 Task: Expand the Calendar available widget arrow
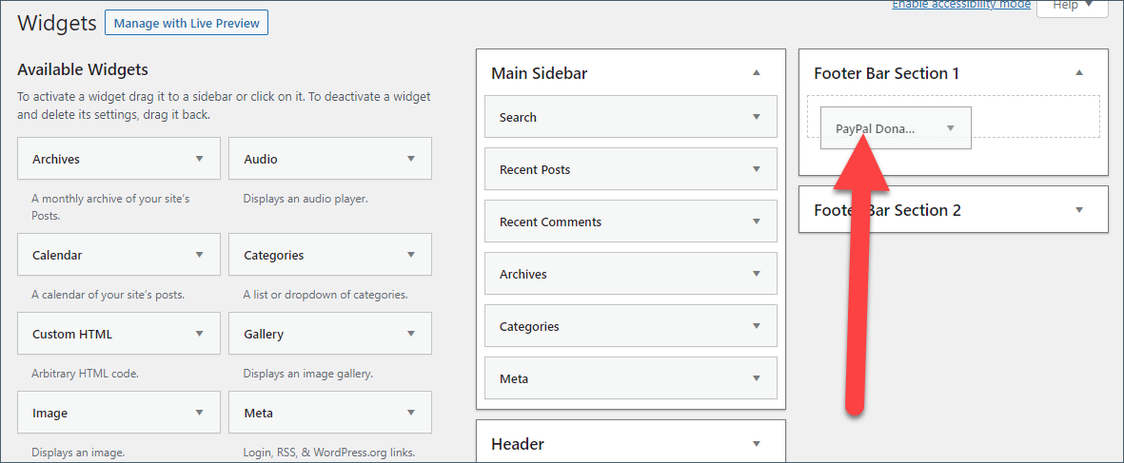pyautogui.click(x=199, y=255)
